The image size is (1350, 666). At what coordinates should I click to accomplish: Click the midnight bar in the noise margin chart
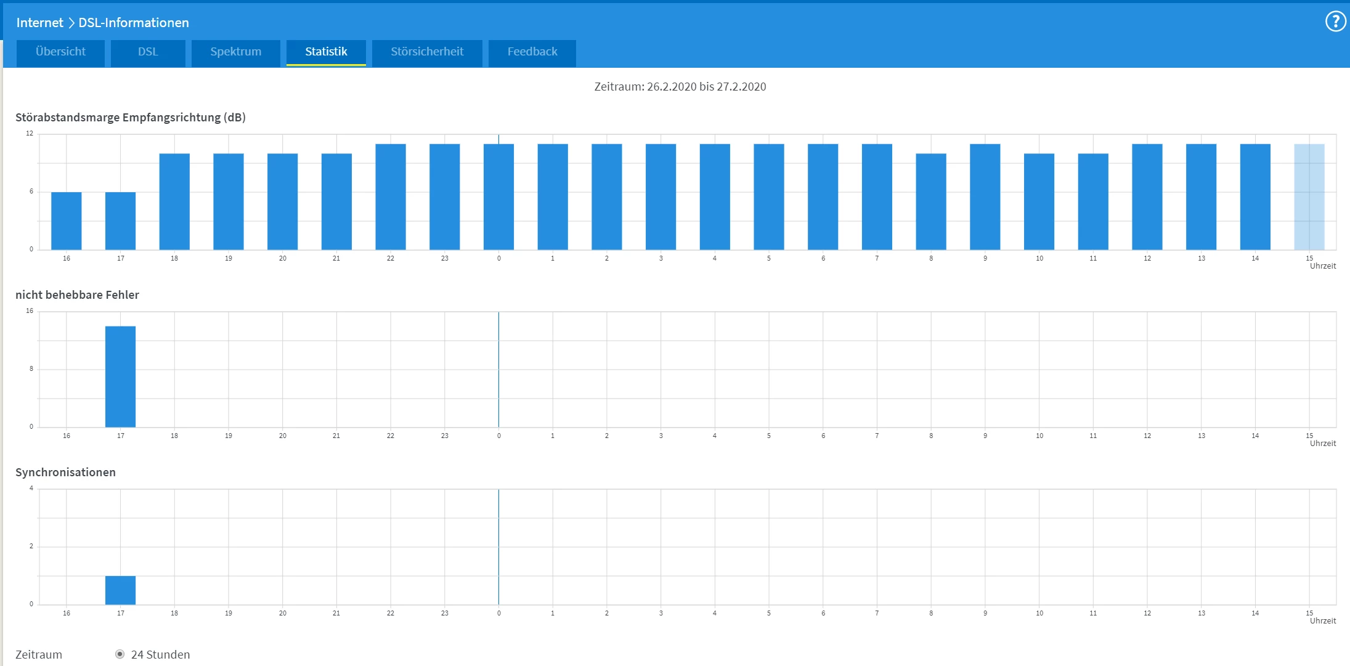(x=498, y=197)
